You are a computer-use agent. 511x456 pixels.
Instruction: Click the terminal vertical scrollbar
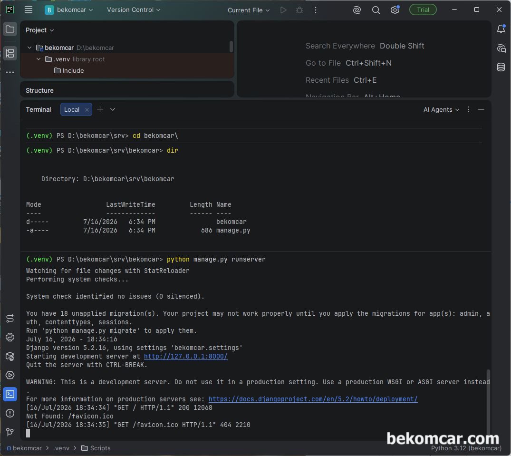pyautogui.click(x=488, y=403)
